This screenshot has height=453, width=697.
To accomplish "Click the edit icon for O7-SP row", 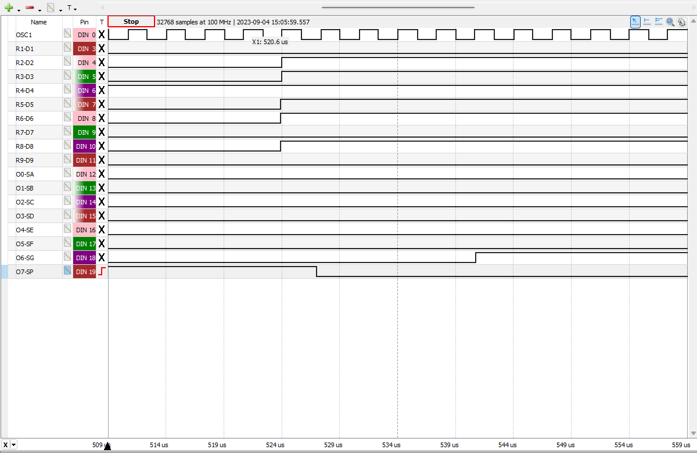I will (67, 271).
